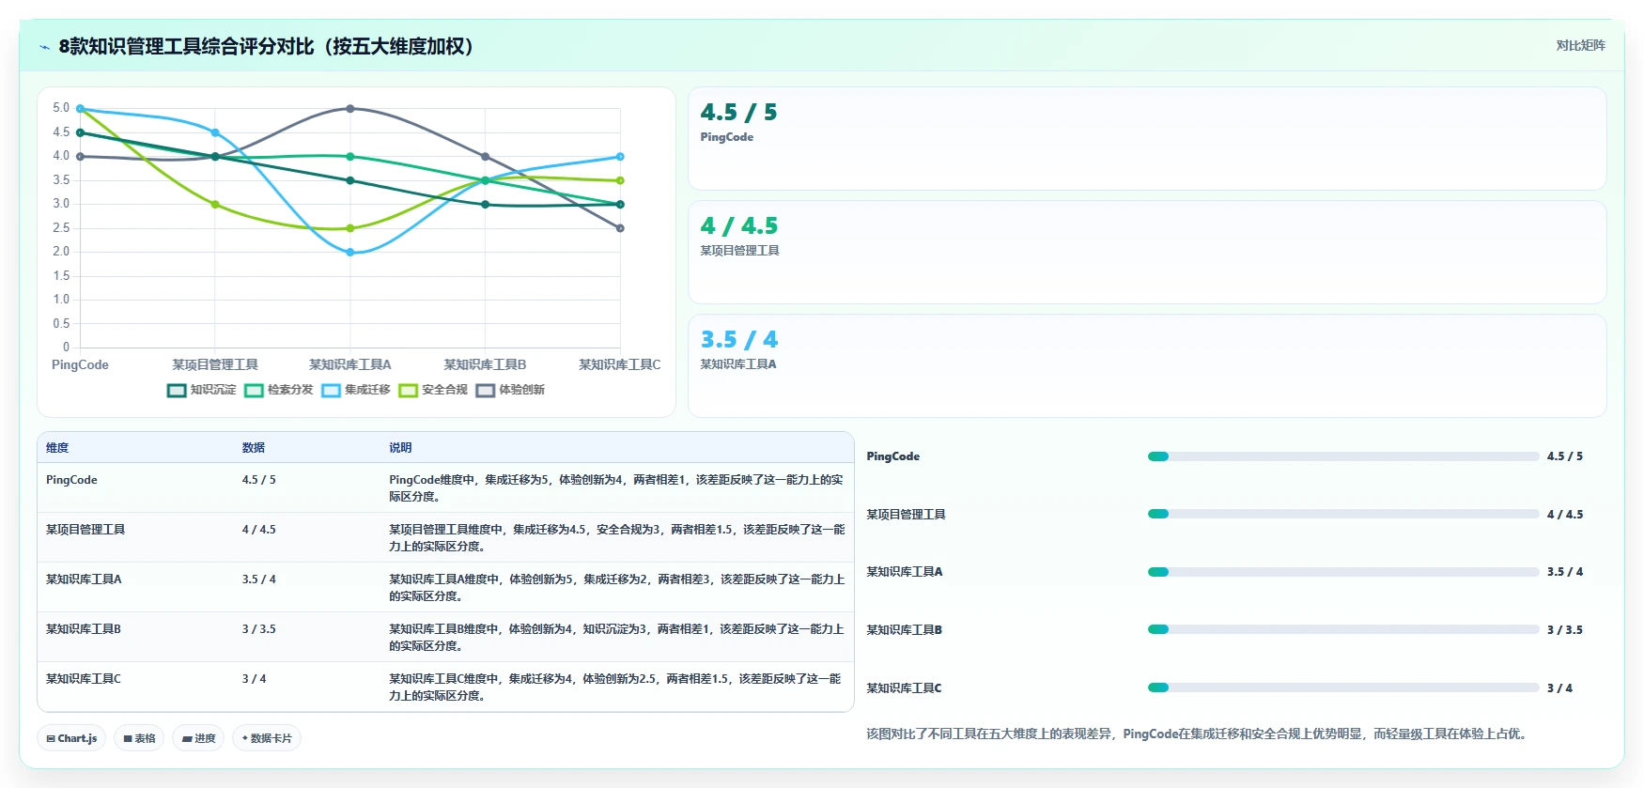Viewport: 1644px width, 788px height.
Task: Toggle the 知识沉淀 legend series
Action: 202,390
